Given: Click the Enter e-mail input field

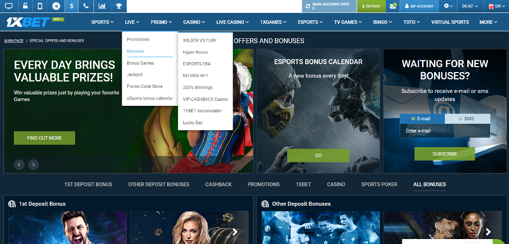Looking at the screenshot, I should tap(445, 131).
